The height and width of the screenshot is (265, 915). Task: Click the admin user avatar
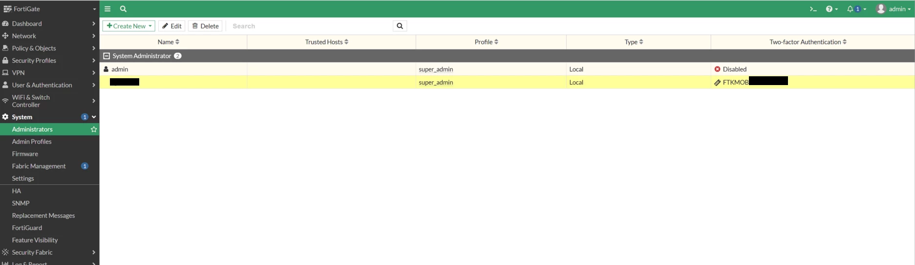(881, 9)
